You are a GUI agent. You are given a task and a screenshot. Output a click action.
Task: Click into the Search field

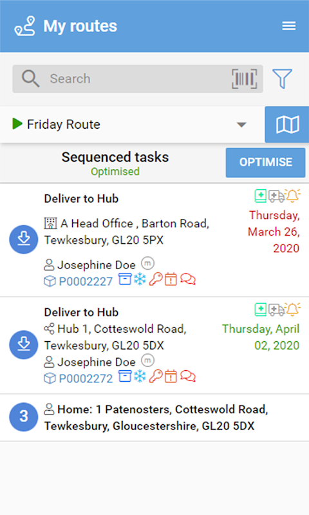[x=138, y=79]
